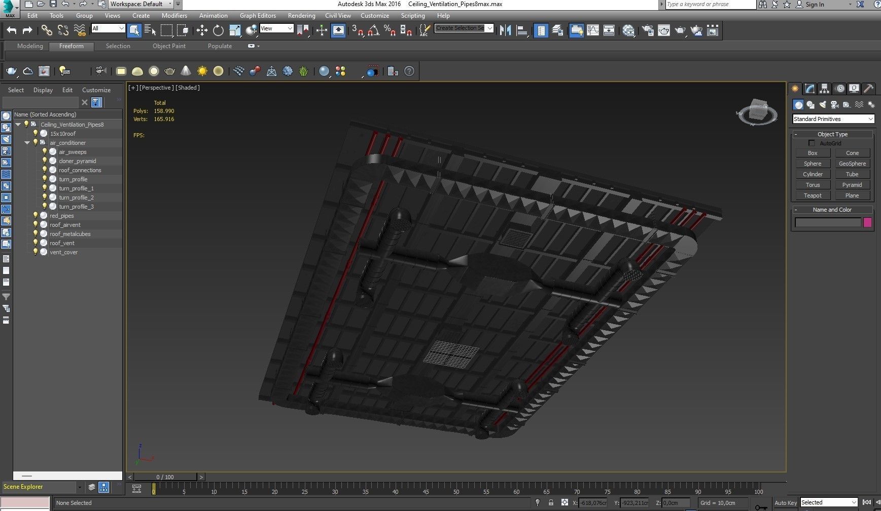The width and height of the screenshot is (881, 511).
Task: Click the Redo arrow in the main toolbar
Action: pos(27,30)
